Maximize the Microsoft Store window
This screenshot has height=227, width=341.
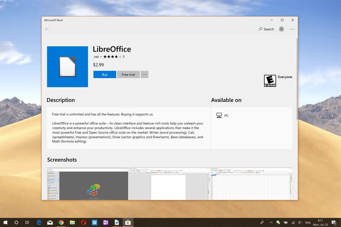282,20
